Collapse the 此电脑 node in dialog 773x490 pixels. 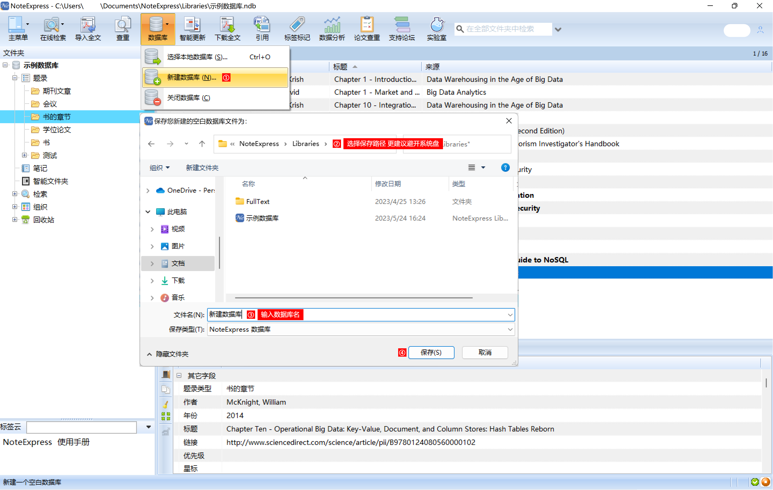[148, 212]
